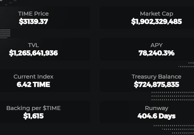The image size is (194, 135).
Task: Open the Runway stat card
Action: coord(147,112)
